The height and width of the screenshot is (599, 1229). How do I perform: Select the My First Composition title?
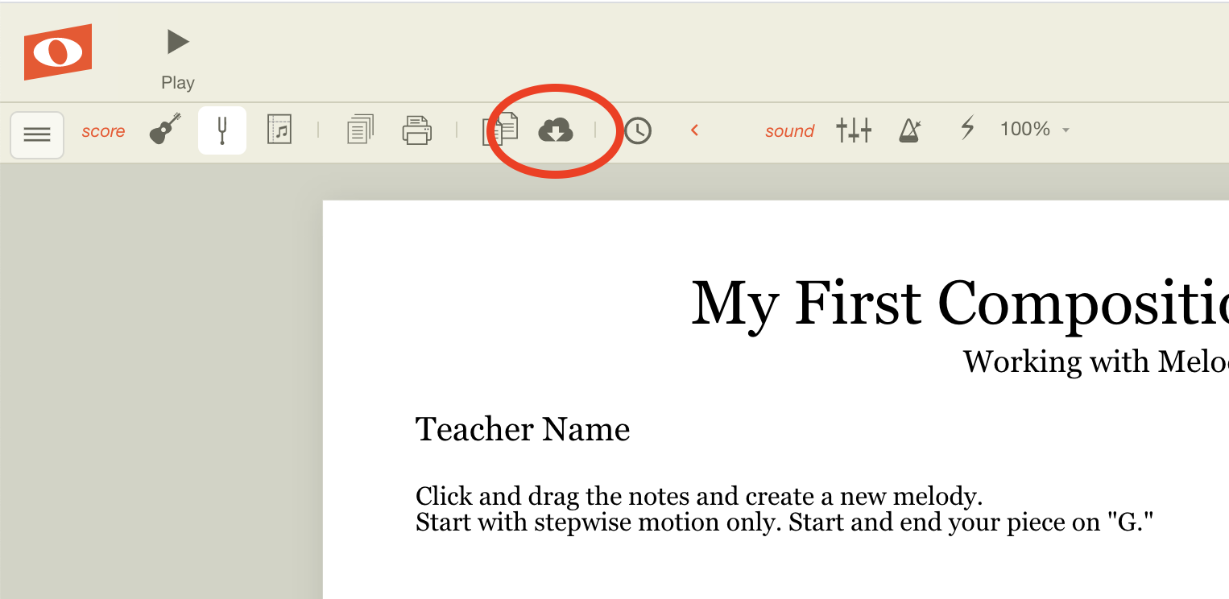click(x=960, y=304)
